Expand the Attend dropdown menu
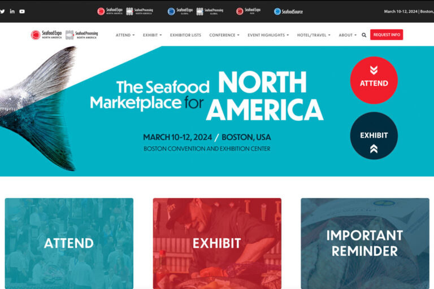This screenshot has width=434, height=289. tap(125, 35)
